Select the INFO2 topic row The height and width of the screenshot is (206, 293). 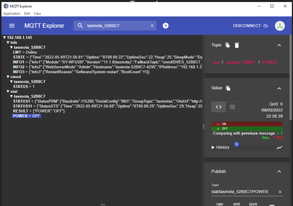tap(107, 67)
